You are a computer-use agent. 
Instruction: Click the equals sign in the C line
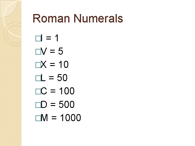[x=54, y=91]
